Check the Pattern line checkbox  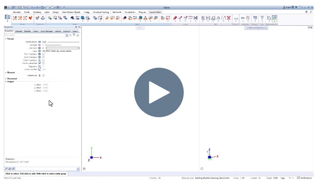point(43,76)
